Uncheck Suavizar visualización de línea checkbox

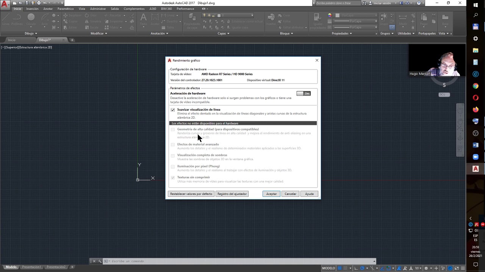173,110
